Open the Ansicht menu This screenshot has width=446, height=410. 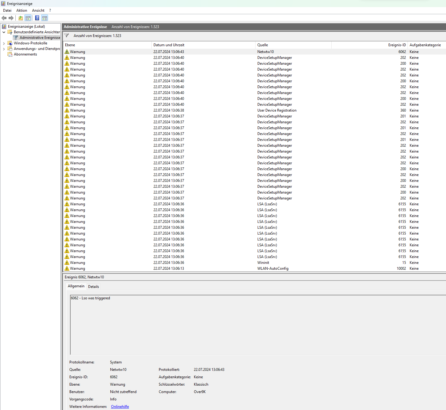pos(38,10)
